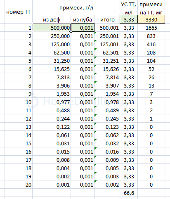170x199 pixels.
Task: Click the cell with value 1665
Action: coord(151,28)
